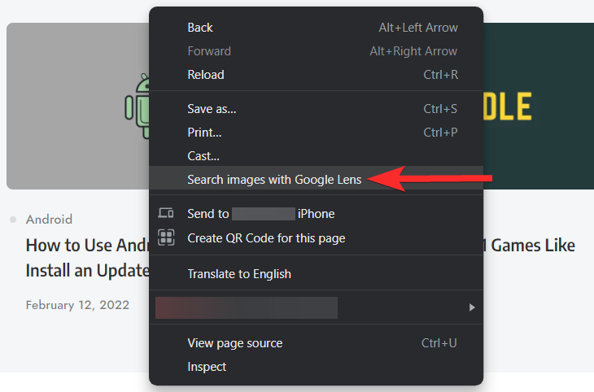The height and width of the screenshot is (392, 594).
Task: Choose Translate to English
Action: 239,274
